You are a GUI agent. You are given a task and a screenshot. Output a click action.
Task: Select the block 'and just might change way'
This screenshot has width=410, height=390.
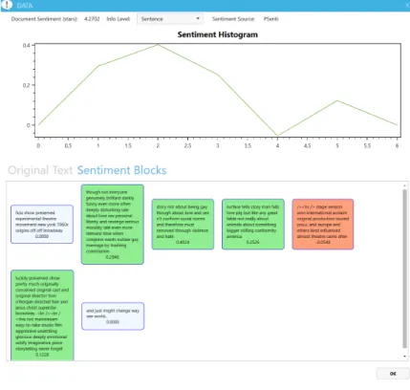click(113, 316)
